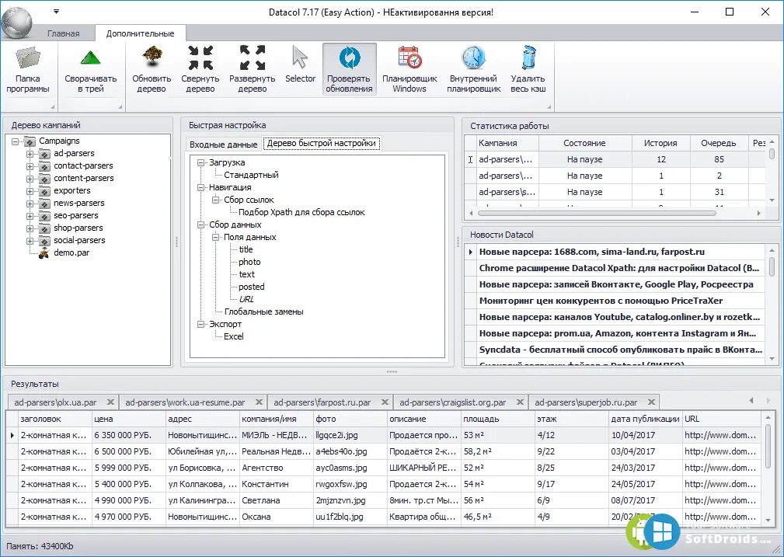Expand the contact-parsers tree node
The image size is (784, 557).
(30, 166)
